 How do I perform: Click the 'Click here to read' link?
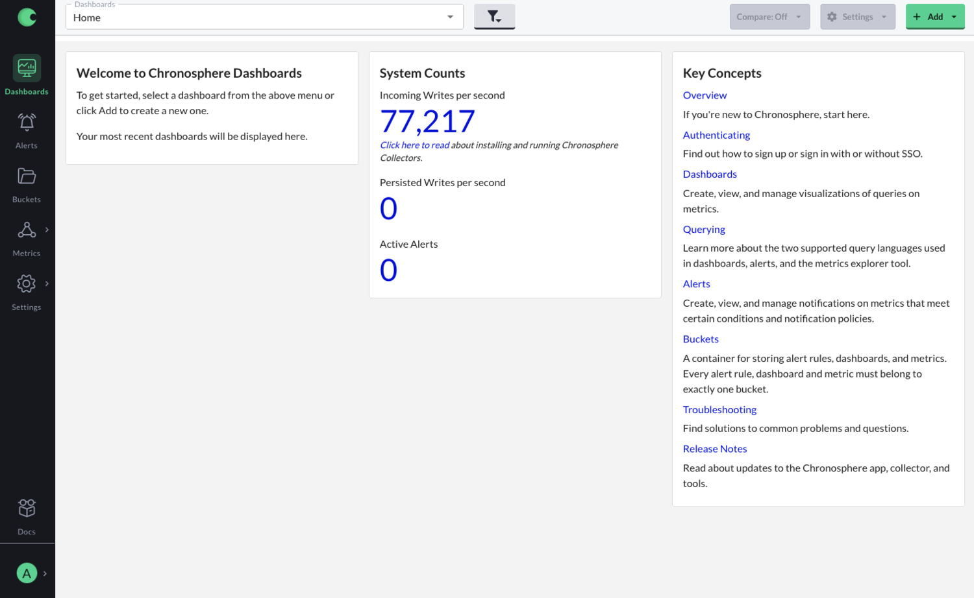pyautogui.click(x=414, y=145)
